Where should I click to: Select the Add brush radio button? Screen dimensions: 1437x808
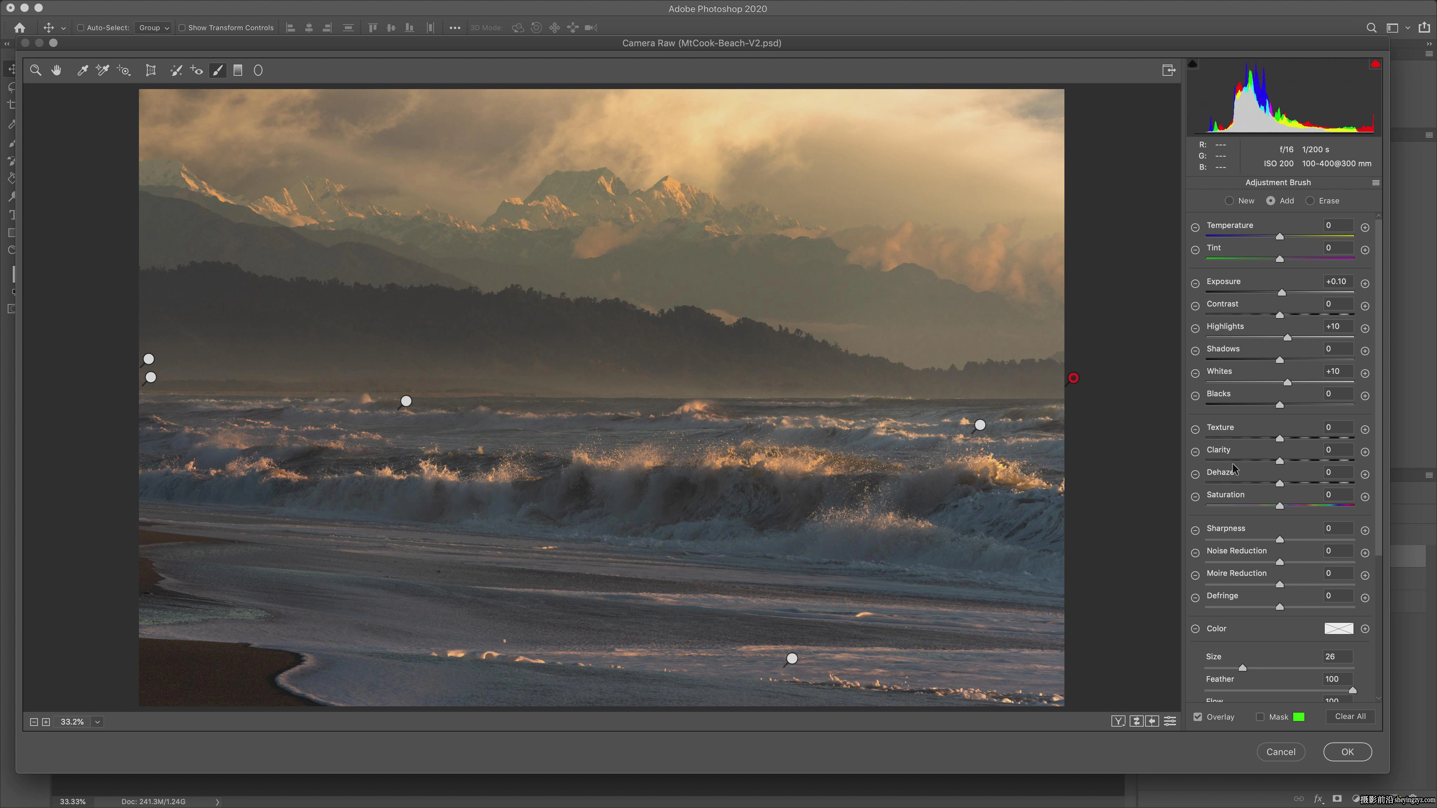pos(1270,201)
